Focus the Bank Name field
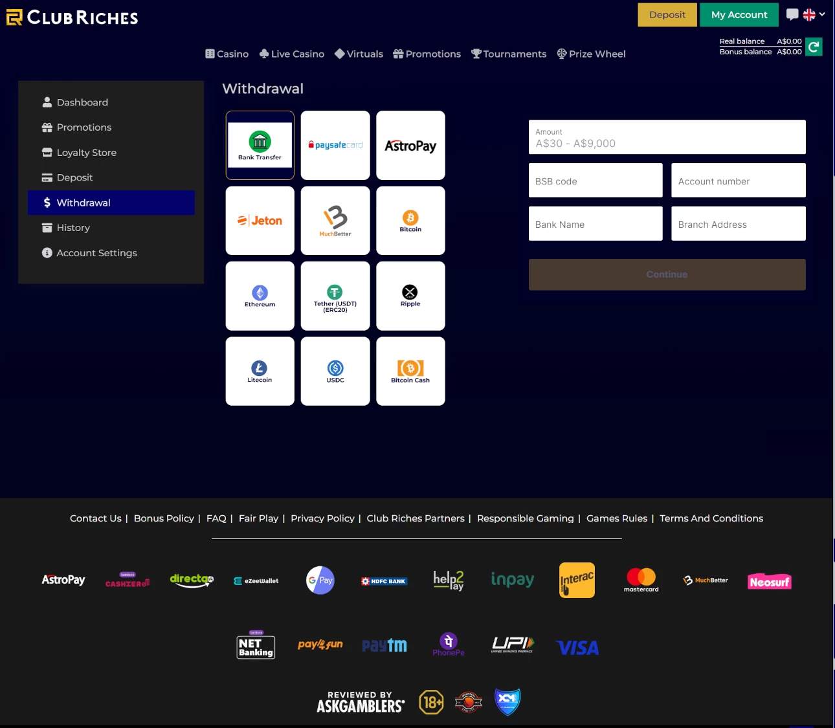The width and height of the screenshot is (835, 728). pyautogui.click(x=596, y=224)
